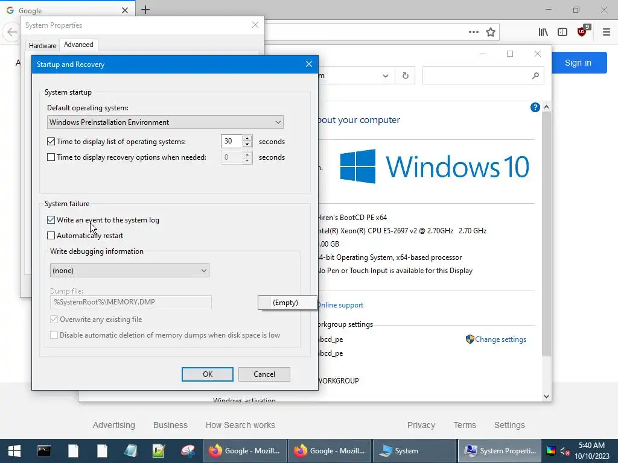Open the Online support link

point(340,304)
